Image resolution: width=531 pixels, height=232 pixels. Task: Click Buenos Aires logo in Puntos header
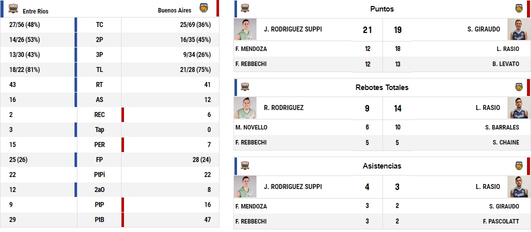point(519,8)
